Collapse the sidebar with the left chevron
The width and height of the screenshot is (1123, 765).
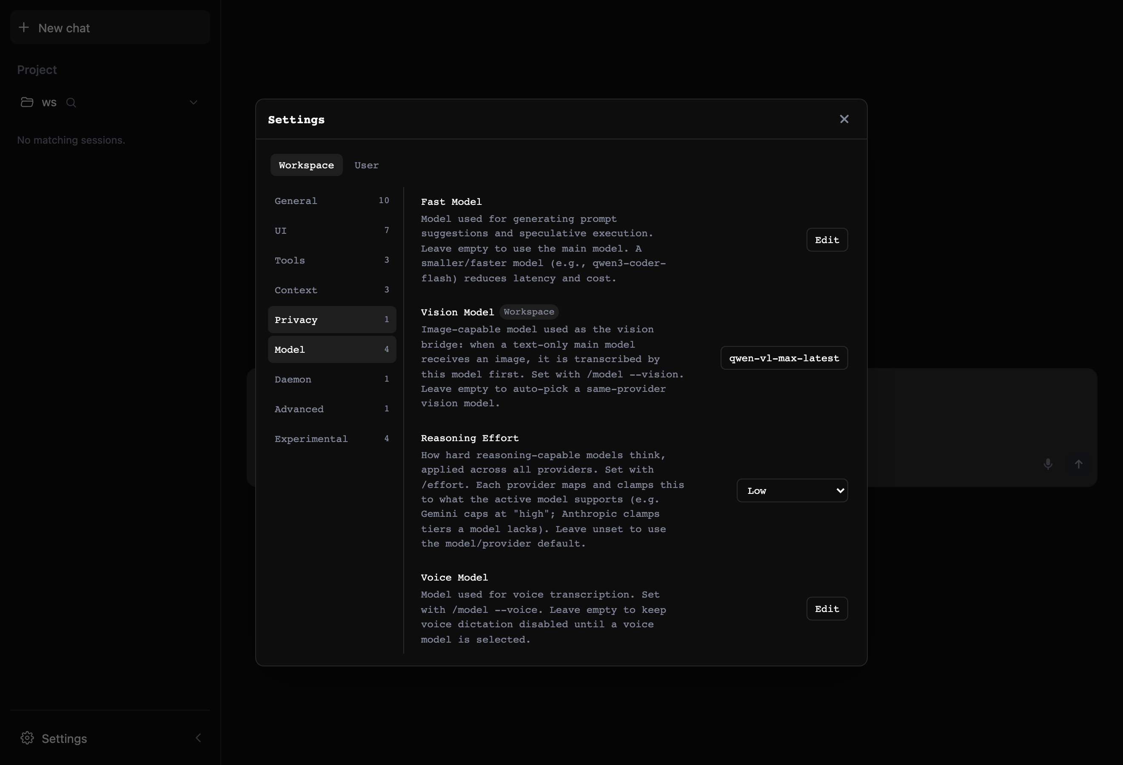point(198,738)
